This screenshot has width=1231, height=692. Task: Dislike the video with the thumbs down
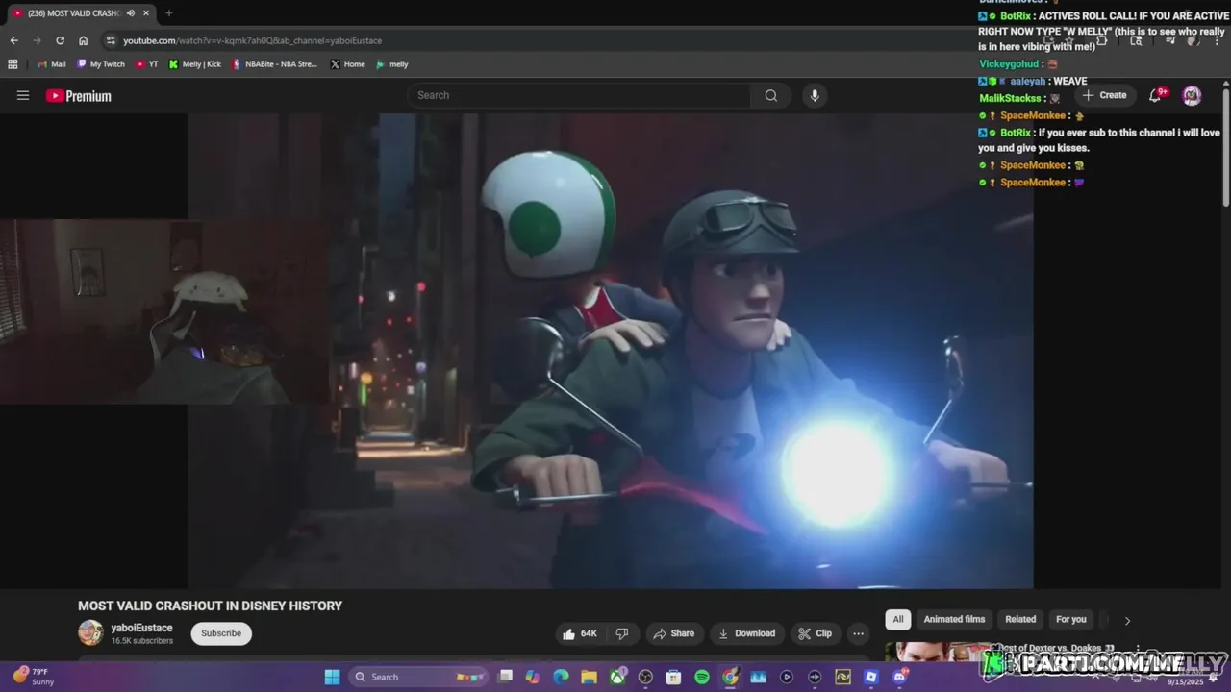(622, 633)
